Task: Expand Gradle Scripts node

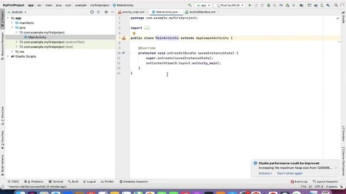Action: [8, 56]
